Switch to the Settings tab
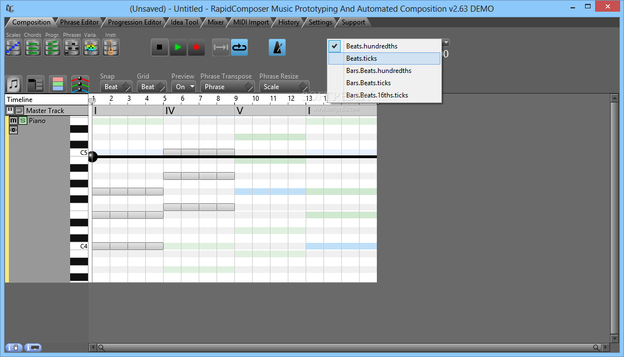 click(x=321, y=22)
